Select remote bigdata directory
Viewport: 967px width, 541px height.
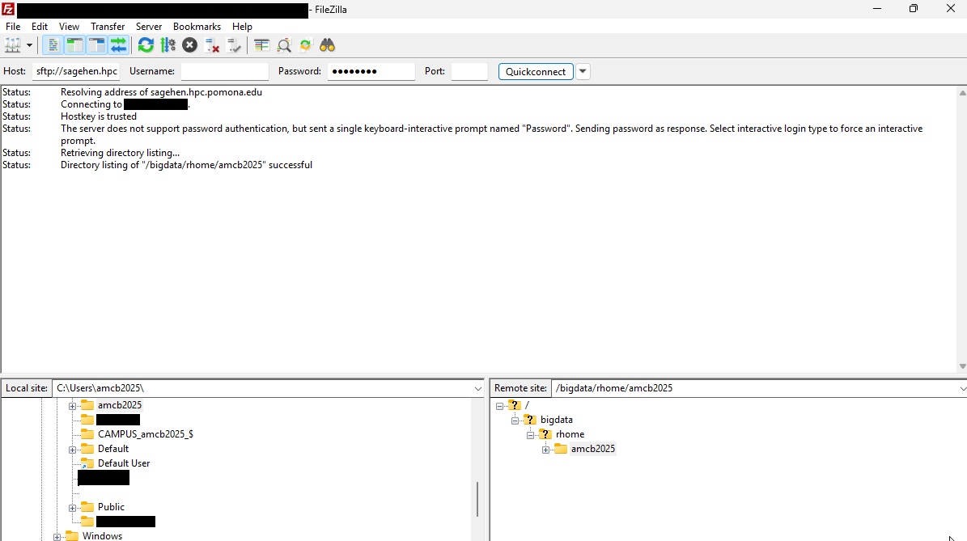point(556,420)
